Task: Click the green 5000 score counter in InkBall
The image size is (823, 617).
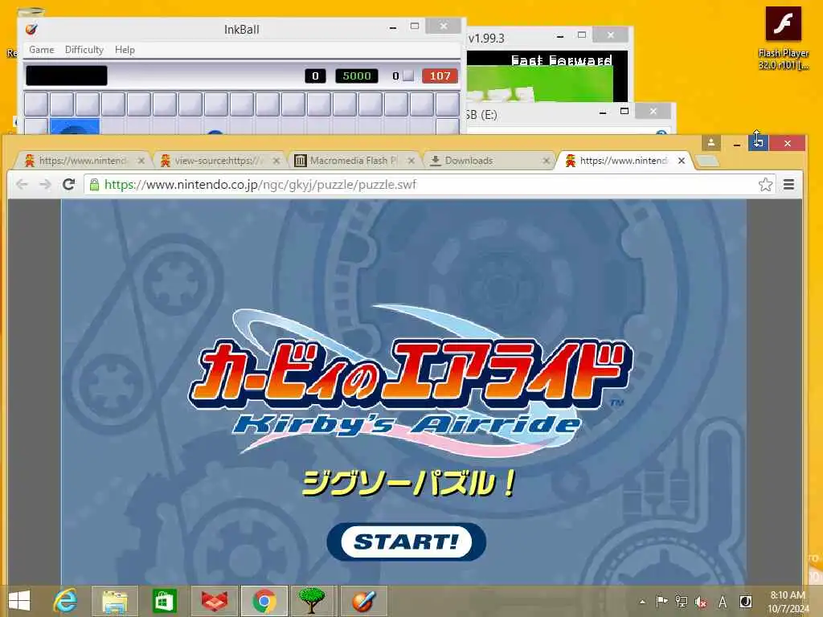Action: (356, 76)
